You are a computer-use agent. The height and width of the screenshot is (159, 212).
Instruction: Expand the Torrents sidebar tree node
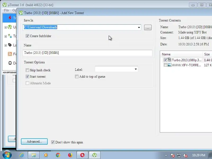tap(6, 36)
